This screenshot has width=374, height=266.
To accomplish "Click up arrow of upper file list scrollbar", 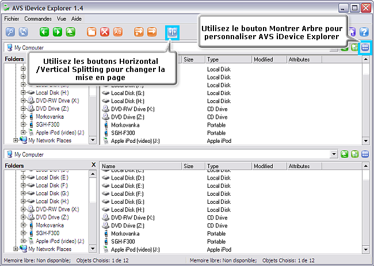I will tap(365, 59).
